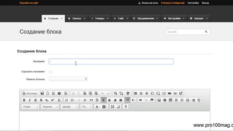Insert an image into editor
The width and height of the screenshot is (233, 131).
point(159,100)
